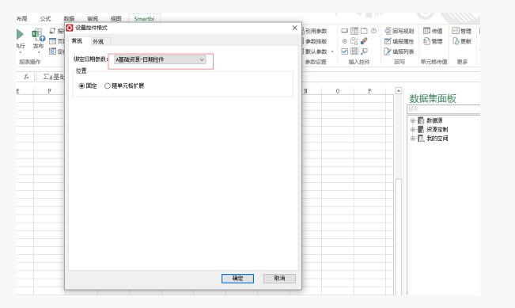Open the 数据 ribbon tab

pyautogui.click(x=69, y=19)
